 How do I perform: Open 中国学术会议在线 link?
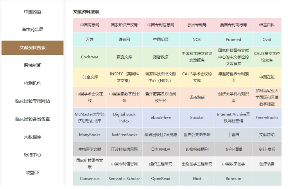[x=91, y=99]
